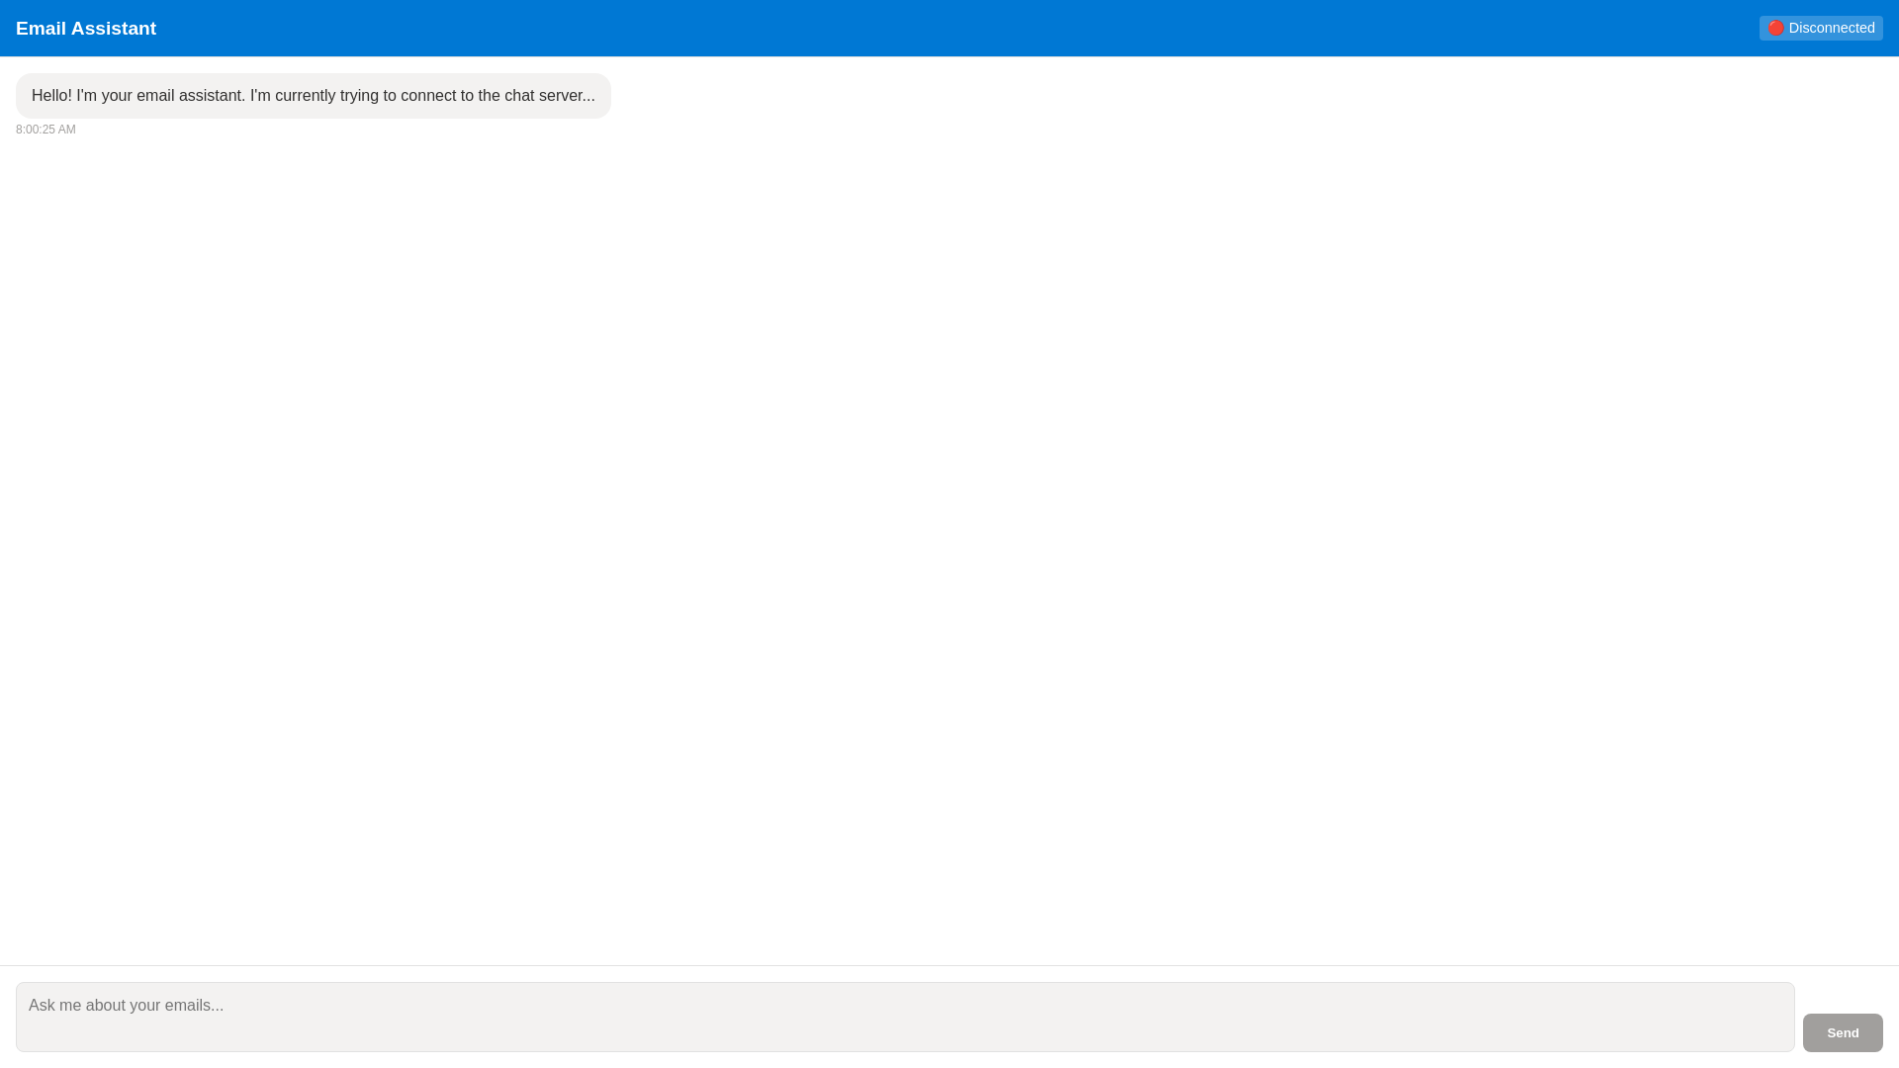Click the Send button
1899x1068 pixels.
point(1842,1032)
